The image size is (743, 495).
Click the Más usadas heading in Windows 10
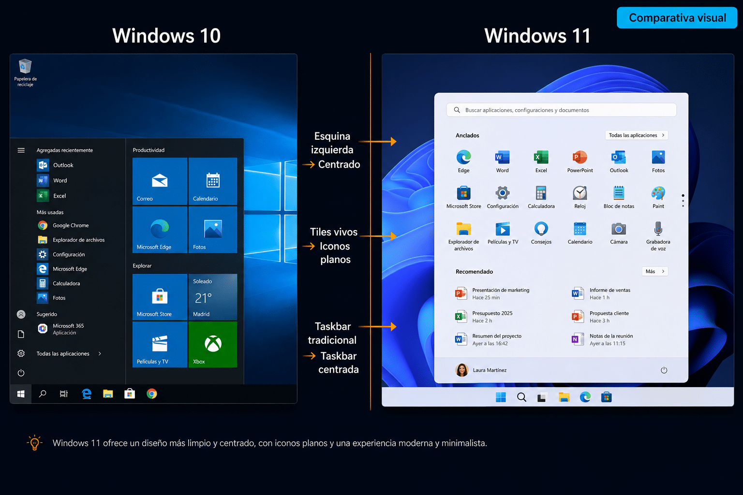click(x=50, y=212)
